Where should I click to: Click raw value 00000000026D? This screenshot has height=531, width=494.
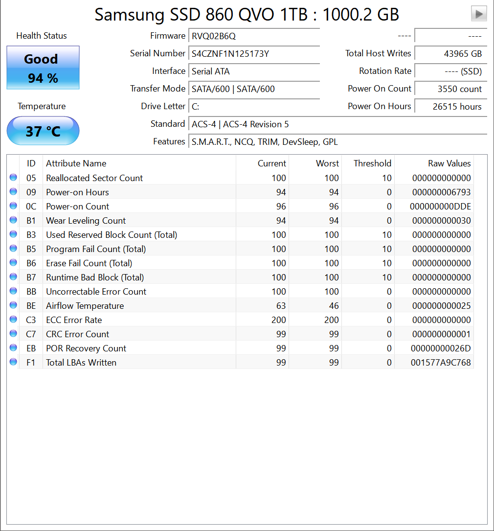pos(441,348)
